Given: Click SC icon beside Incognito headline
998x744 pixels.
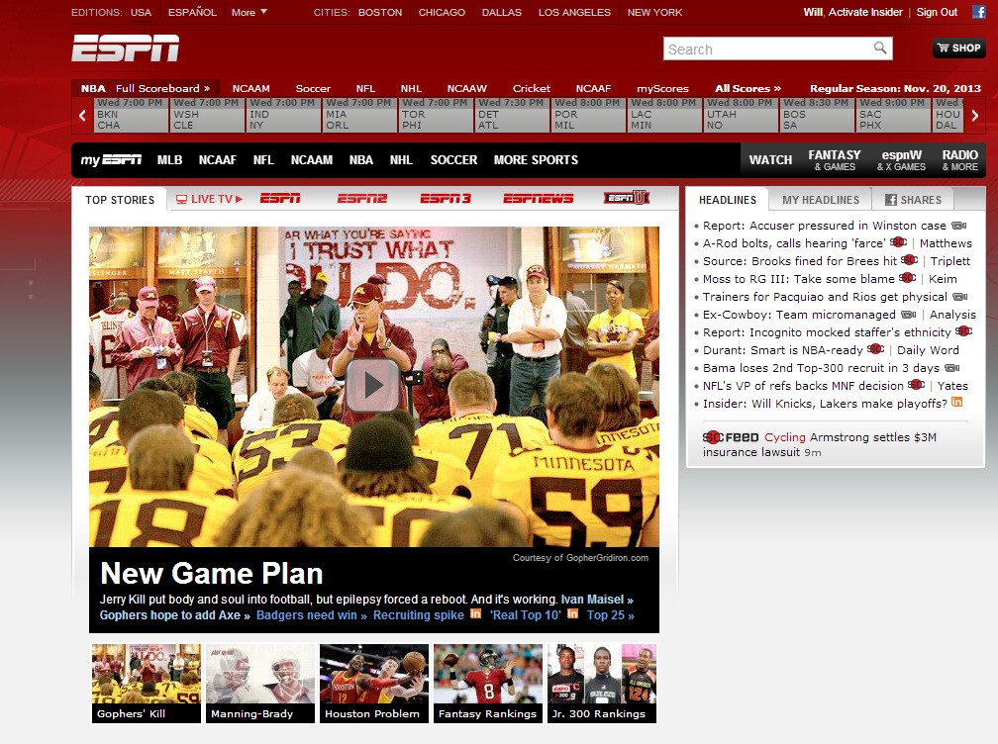Looking at the screenshot, I should [x=964, y=331].
